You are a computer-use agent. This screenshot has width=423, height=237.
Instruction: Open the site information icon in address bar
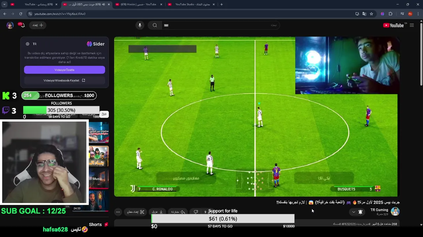30,14
